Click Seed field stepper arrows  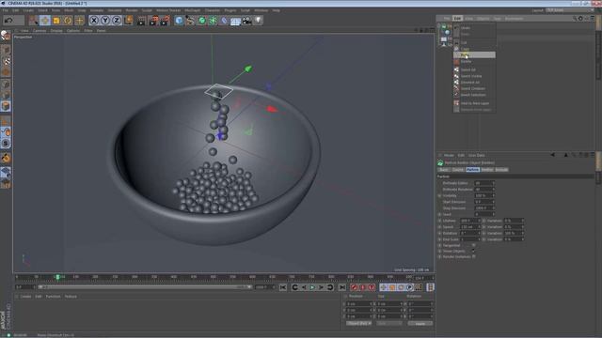tap(493, 214)
